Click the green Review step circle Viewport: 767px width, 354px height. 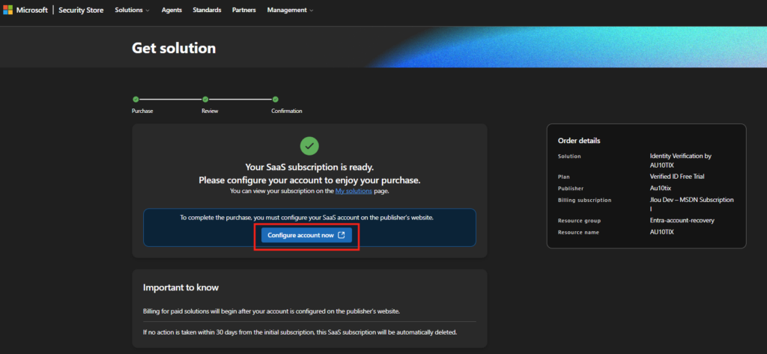tap(205, 99)
